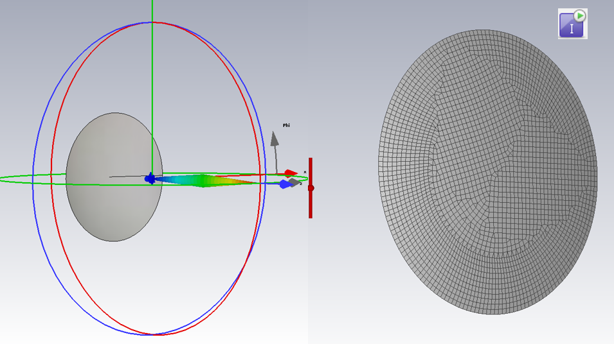The image size is (614, 344).
Task: Select the upper half of the red dipole bar
Action: [311, 171]
